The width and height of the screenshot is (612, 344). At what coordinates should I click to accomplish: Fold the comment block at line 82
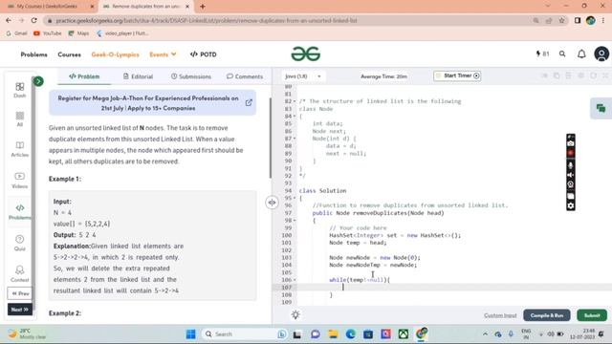click(295, 101)
